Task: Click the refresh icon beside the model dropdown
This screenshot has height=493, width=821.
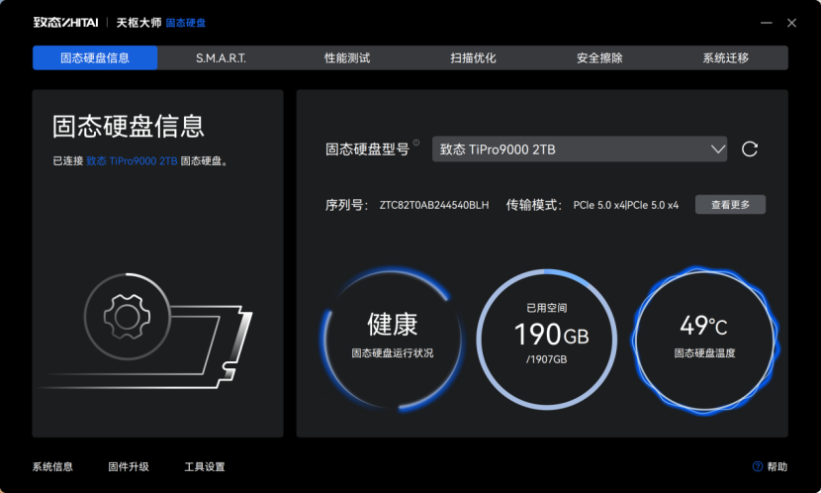Action: point(750,149)
